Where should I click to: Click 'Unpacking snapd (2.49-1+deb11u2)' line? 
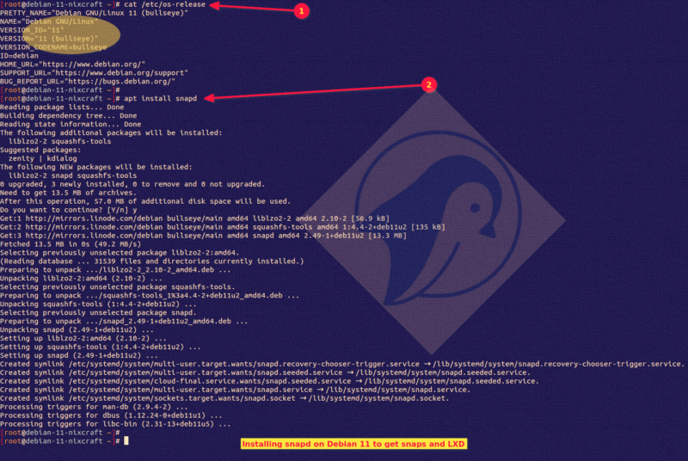(77, 329)
